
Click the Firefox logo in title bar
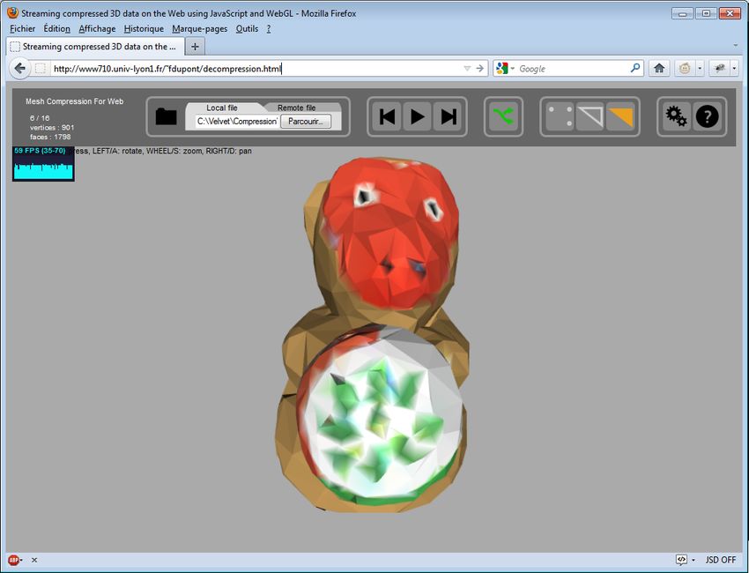click(x=12, y=13)
